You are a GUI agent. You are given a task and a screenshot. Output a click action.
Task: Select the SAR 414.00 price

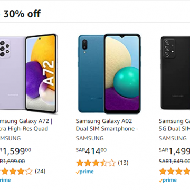pyautogui.click(x=91, y=151)
